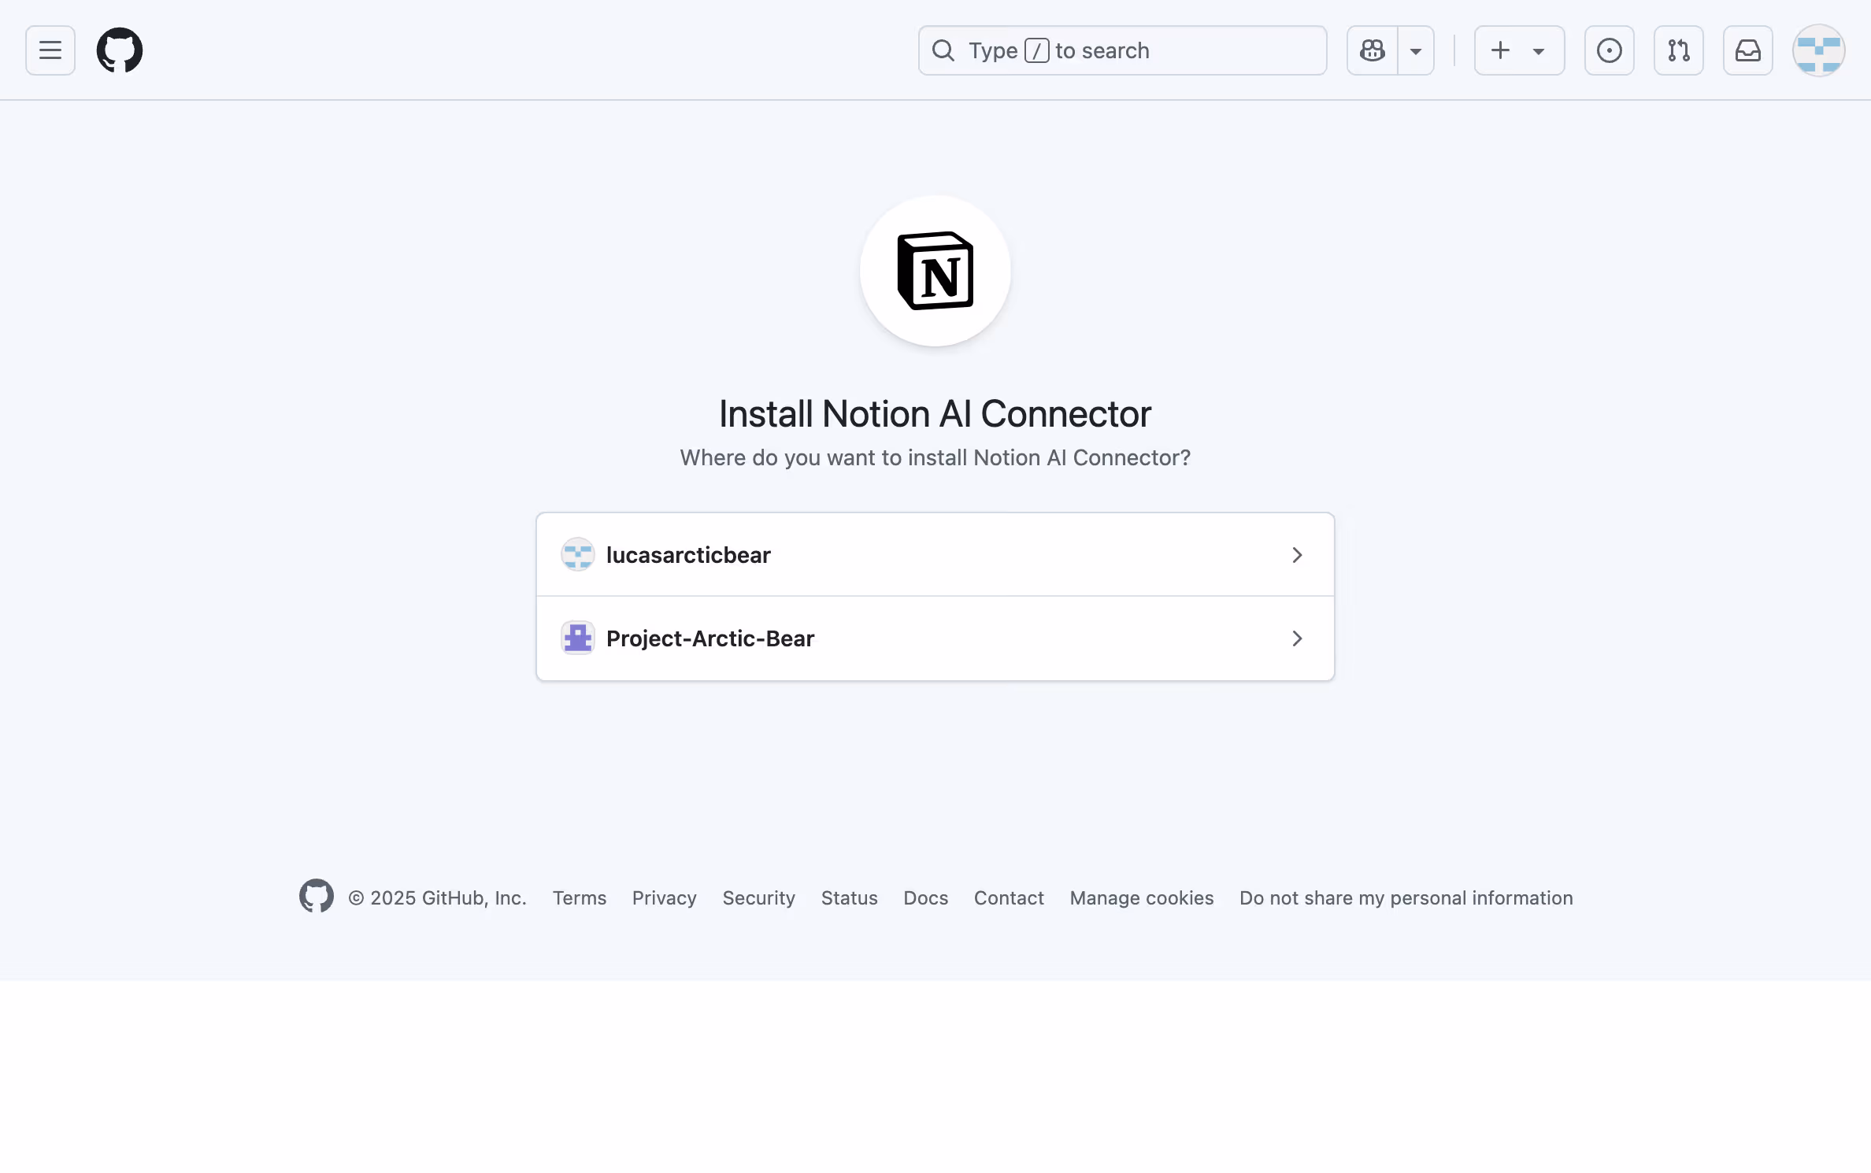Open the hamburger navigation menu

point(49,50)
